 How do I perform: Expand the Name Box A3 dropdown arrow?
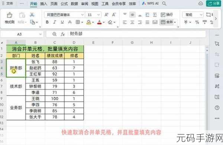pyautogui.click(x=41, y=34)
